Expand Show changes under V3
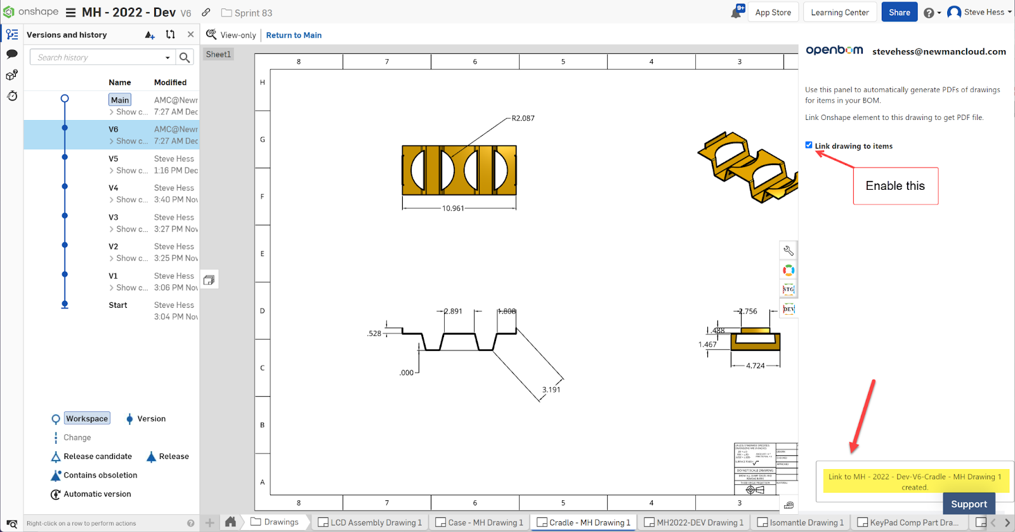Viewport: 1015px width, 532px height. (128, 229)
